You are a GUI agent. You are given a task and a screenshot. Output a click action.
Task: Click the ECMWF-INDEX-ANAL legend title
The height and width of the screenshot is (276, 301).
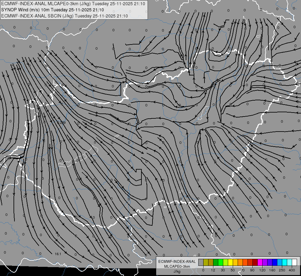[x=177, y=262]
